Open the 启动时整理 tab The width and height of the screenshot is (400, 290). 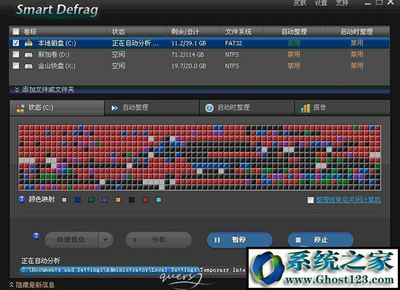(x=247, y=107)
